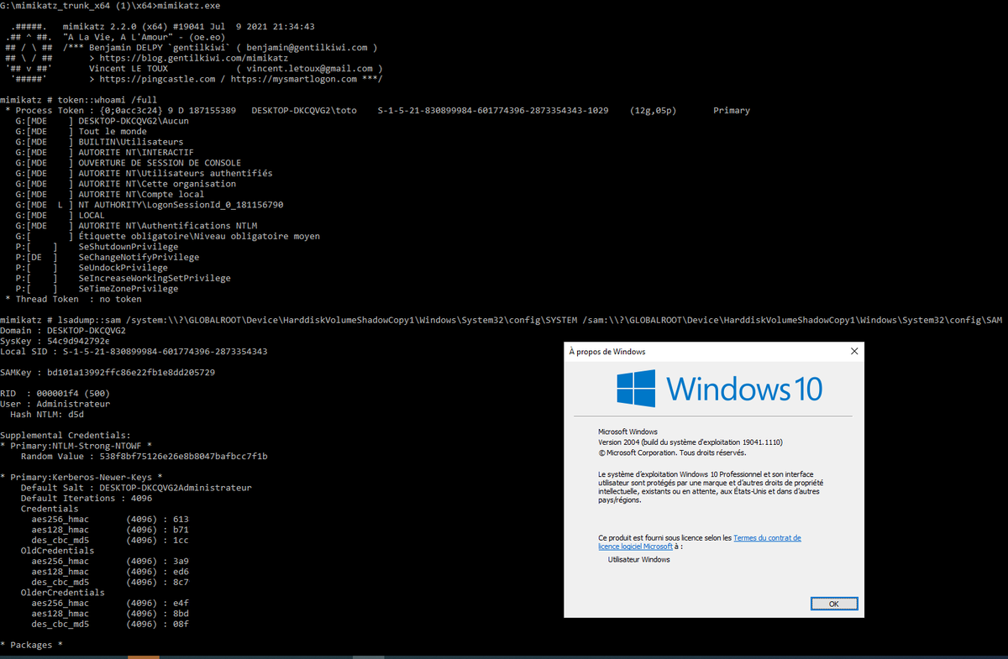Click 'AUTORITE NT\Utilisateurs authentifiés' row
The height and width of the screenshot is (659, 1008).
point(144,174)
